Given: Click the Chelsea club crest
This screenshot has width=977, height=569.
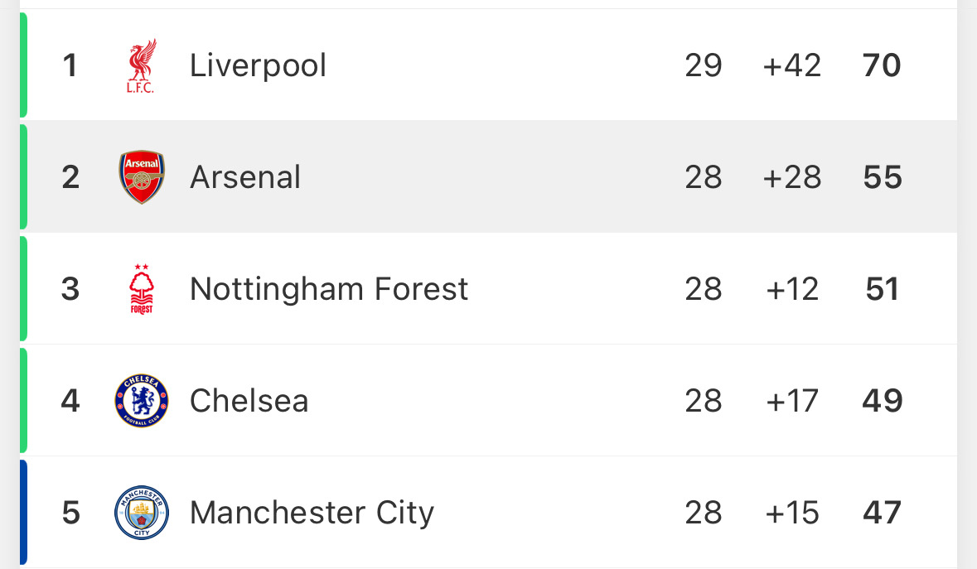Looking at the screenshot, I should pos(142,400).
